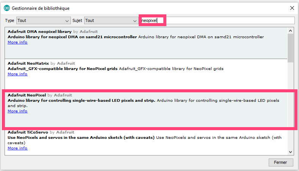The width and height of the screenshot is (299, 171).
Task: Open the Sujet dropdown set to Tout
Action: [111, 20]
